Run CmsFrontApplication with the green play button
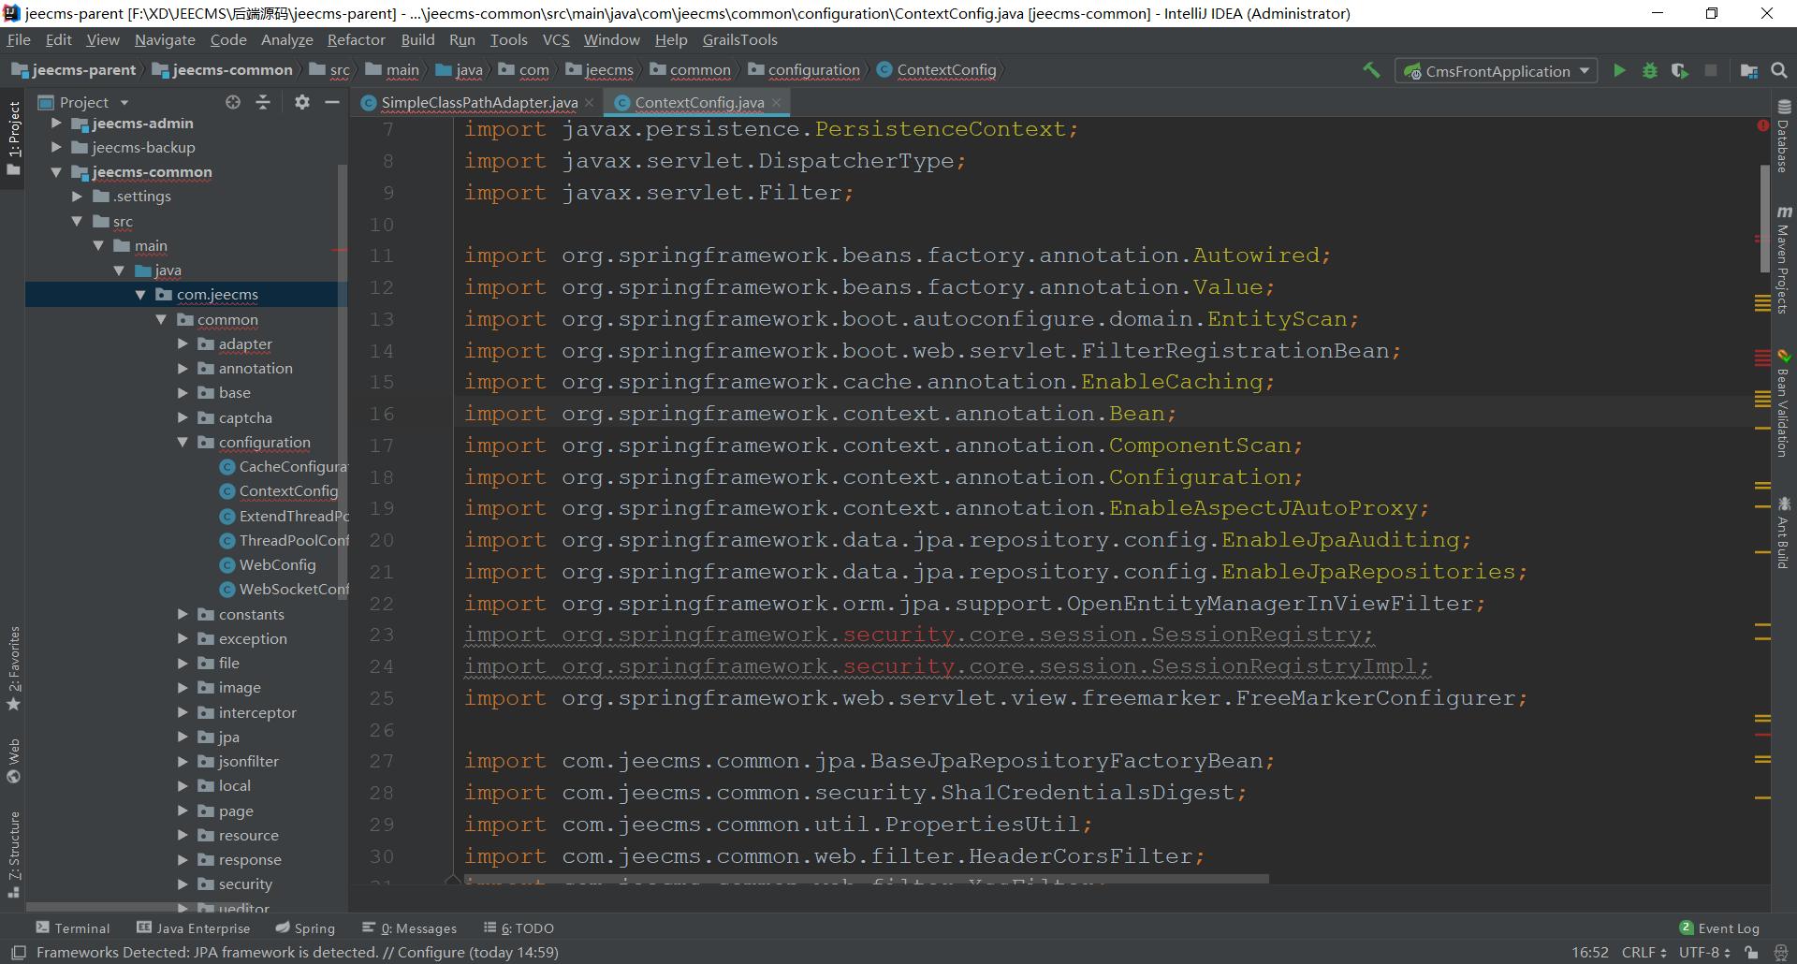The image size is (1797, 964). pos(1619,71)
